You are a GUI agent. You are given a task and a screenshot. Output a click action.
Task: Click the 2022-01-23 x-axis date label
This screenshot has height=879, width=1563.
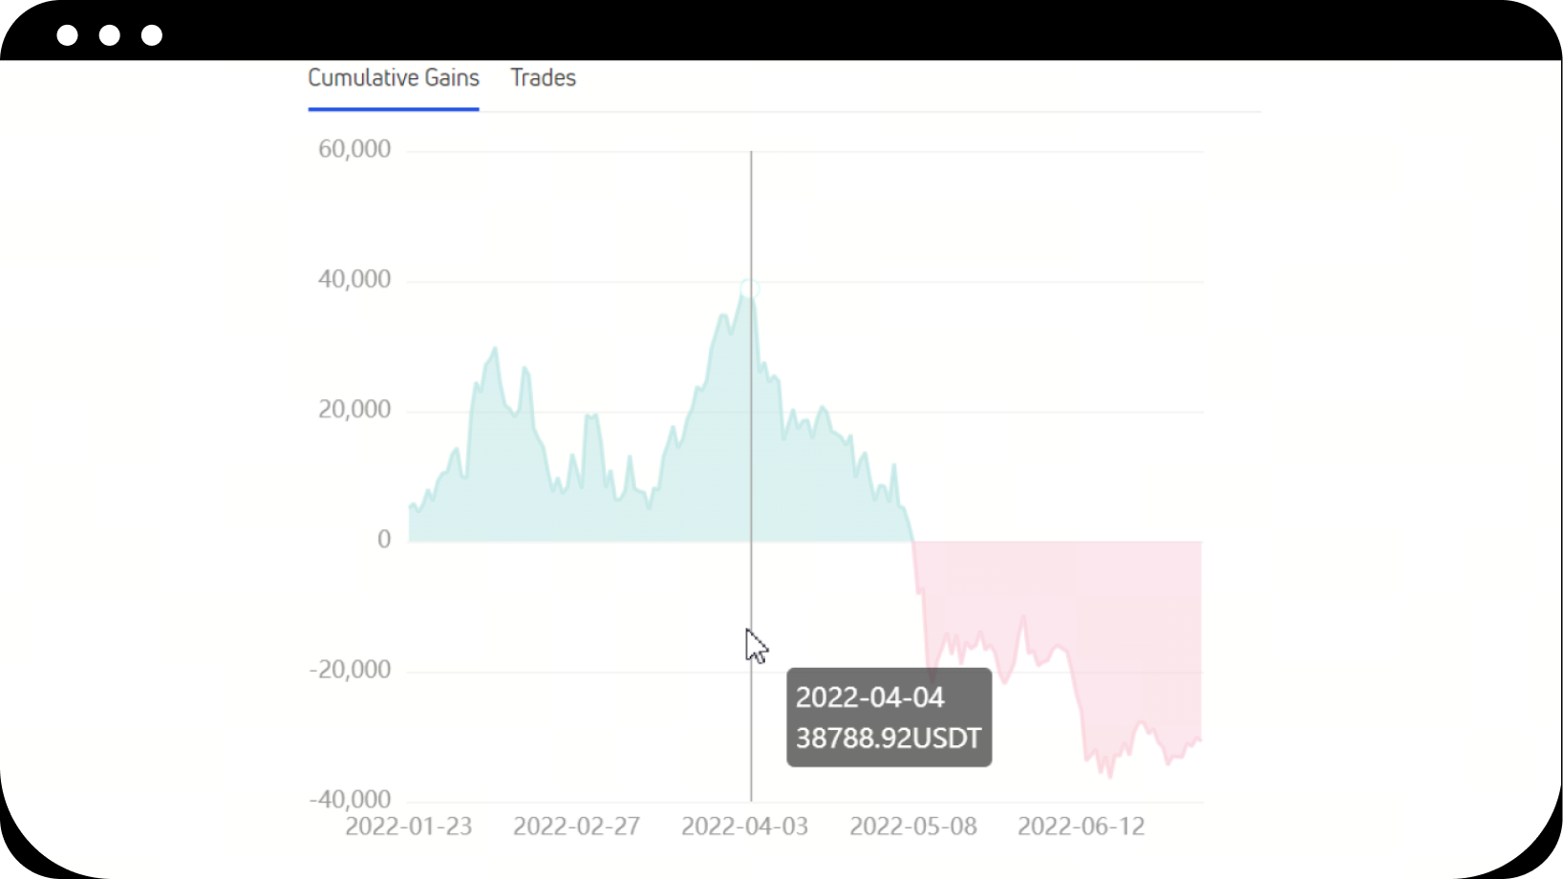[408, 826]
